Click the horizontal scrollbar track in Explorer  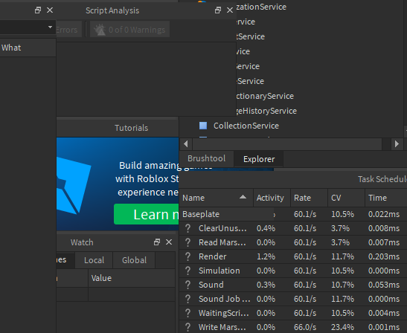point(287,144)
